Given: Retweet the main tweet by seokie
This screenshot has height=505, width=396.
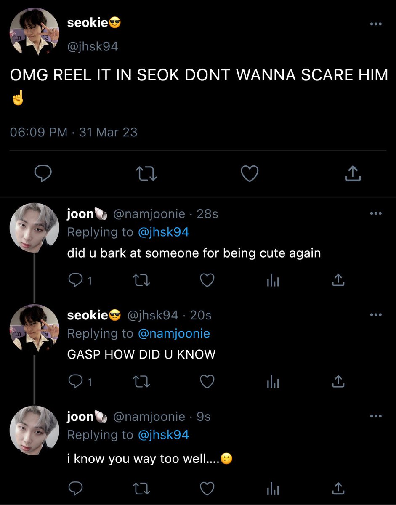Looking at the screenshot, I should click(x=146, y=173).
